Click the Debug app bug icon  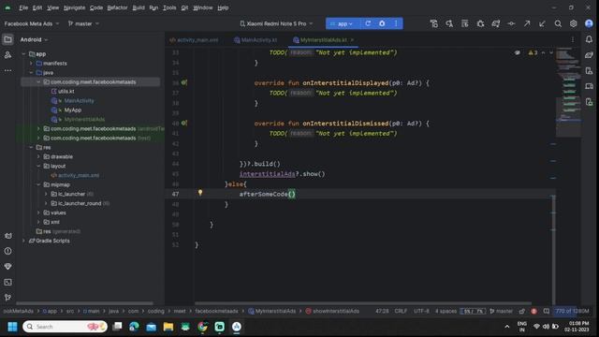tap(382, 23)
